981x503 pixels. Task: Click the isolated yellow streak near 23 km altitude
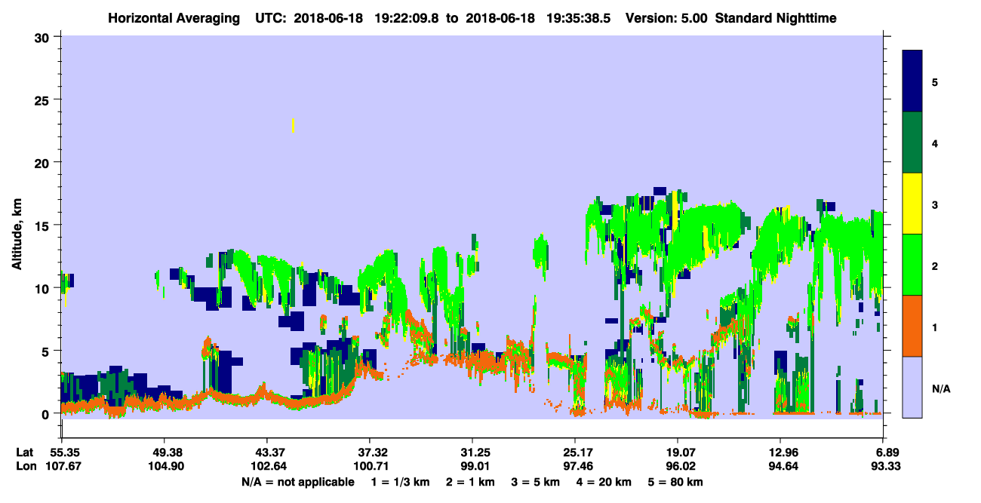click(x=293, y=124)
